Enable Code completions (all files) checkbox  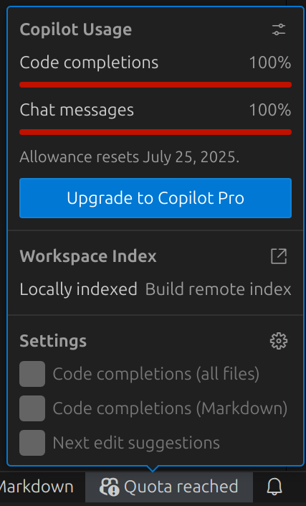pyautogui.click(x=32, y=374)
